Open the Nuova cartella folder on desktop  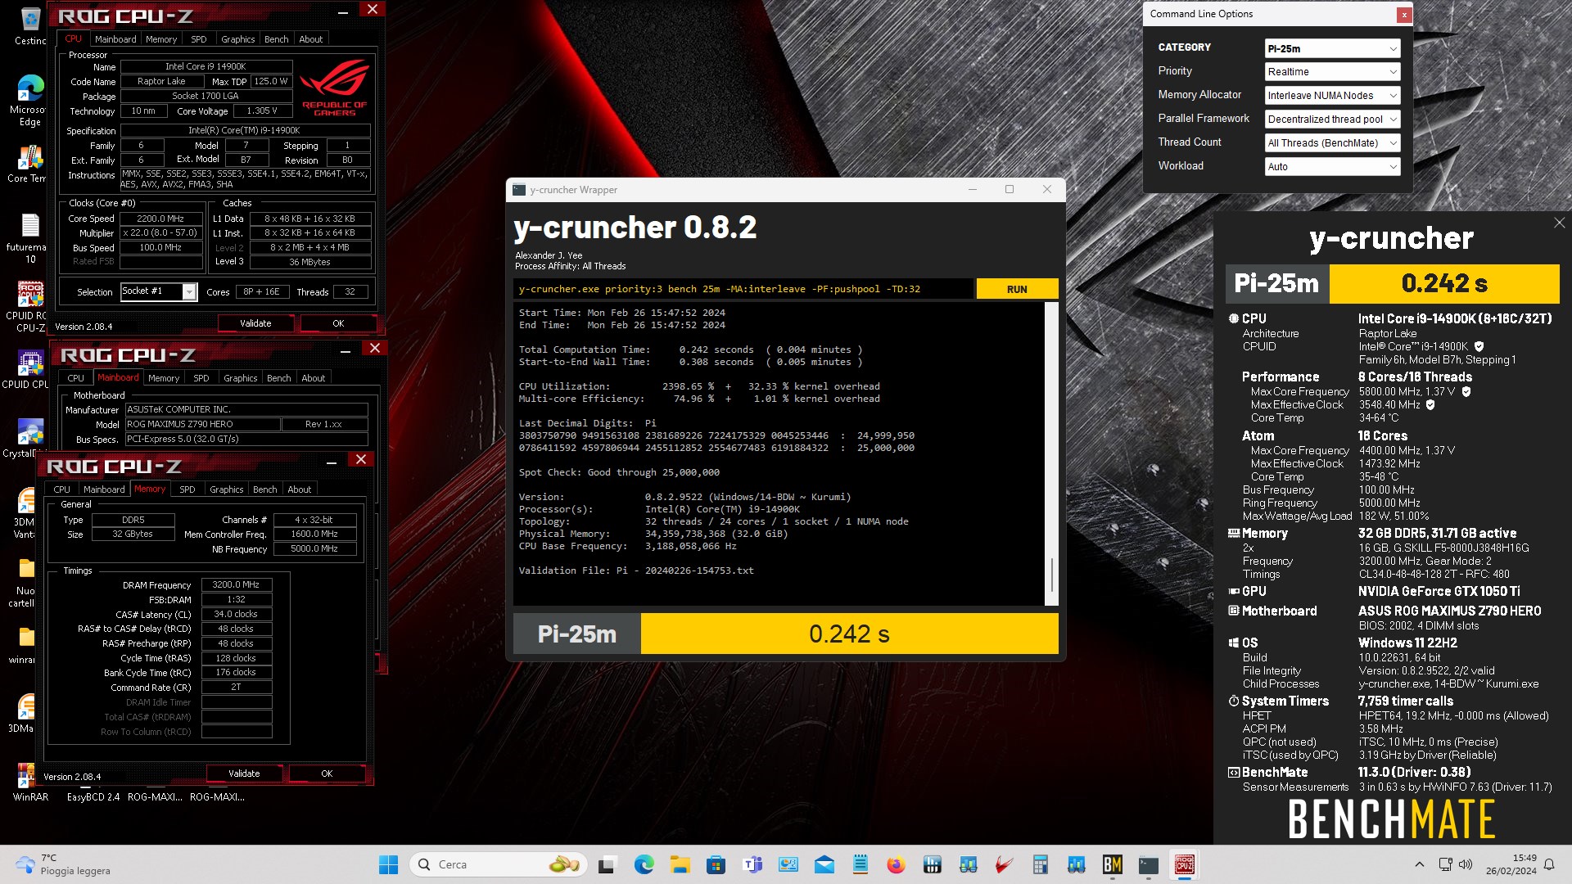point(26,583)
